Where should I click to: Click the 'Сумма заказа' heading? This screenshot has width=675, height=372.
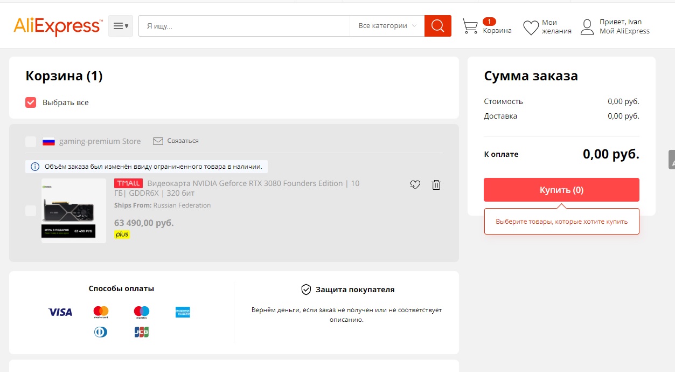[x=531, y=76]
